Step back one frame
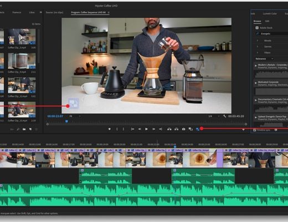Viewport: 288px width, 222px height. click(x=140, y=129)
